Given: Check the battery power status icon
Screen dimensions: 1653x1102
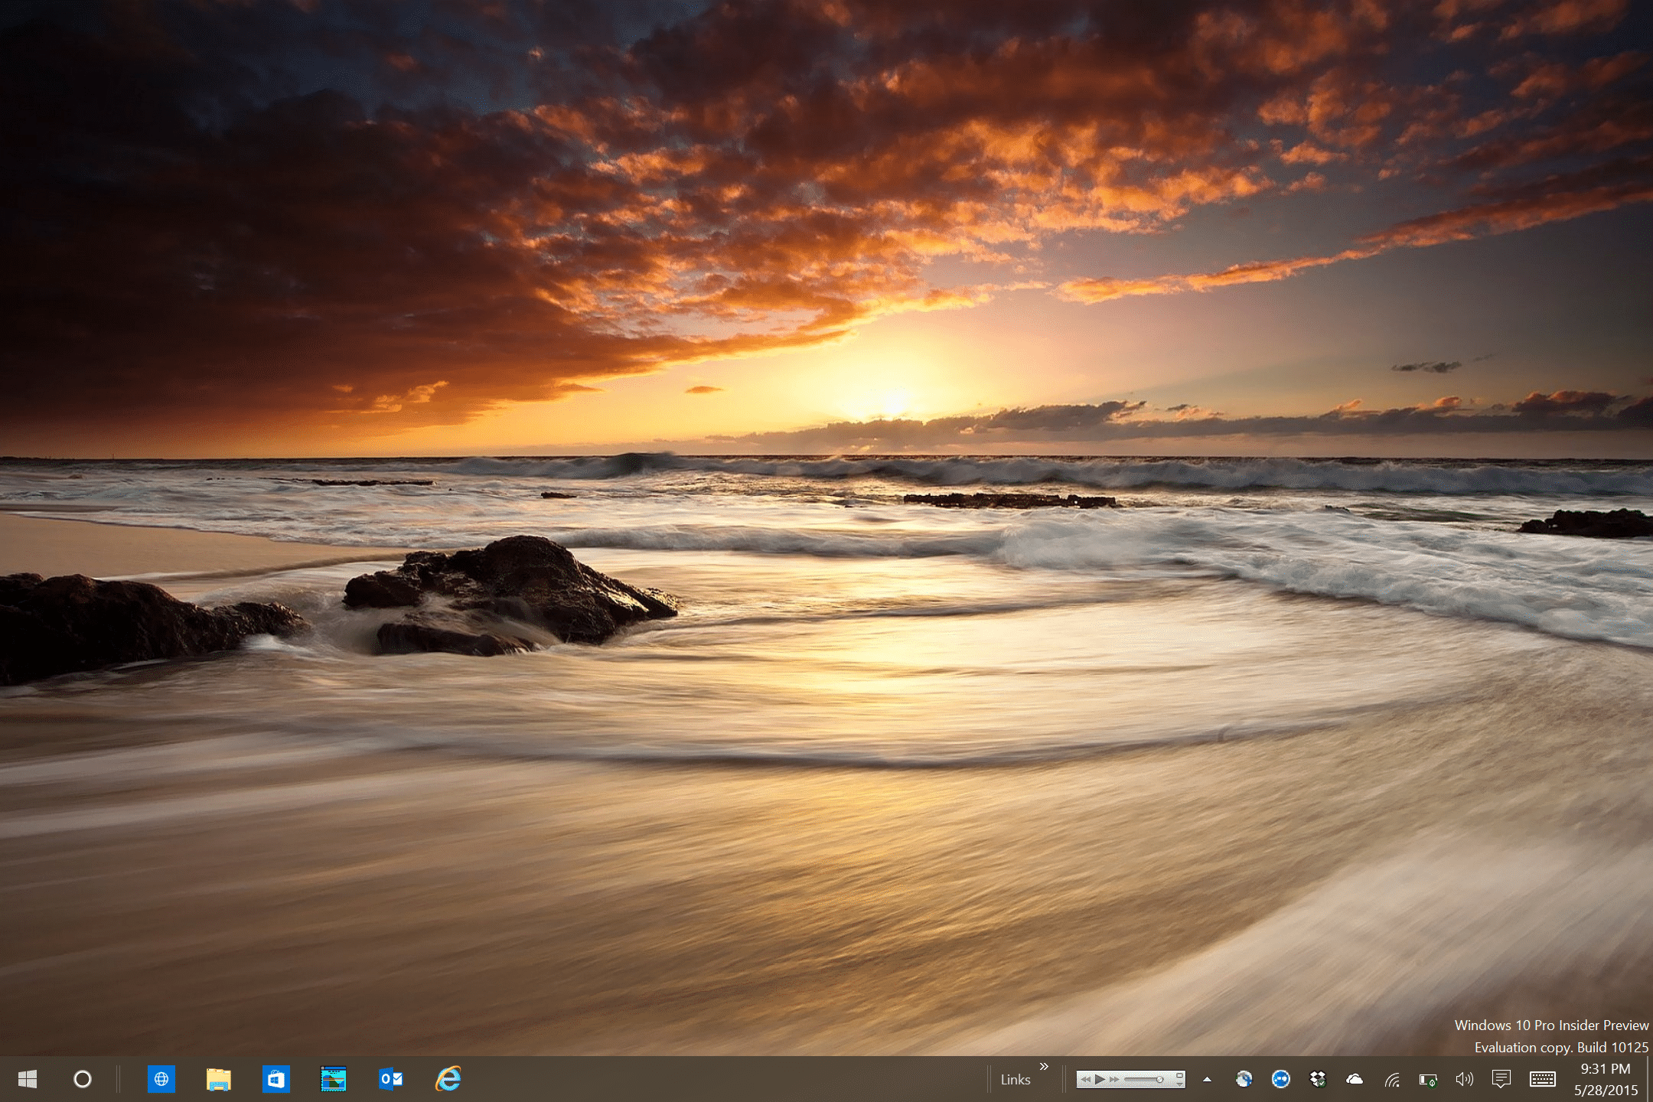Looking at the screenshot, I should pyautogui.click(x=1428, y=1080).
